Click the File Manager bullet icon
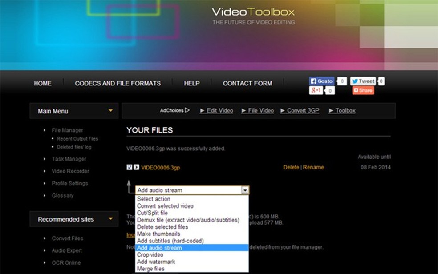 point(45,130)
